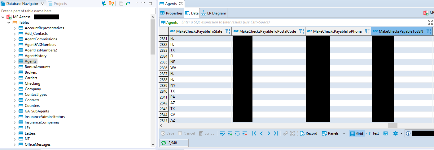The width and height of the screenshot is (434, 150).
Task: Add a new row using the toolbar icon
Action: click(x=230, y=133)
